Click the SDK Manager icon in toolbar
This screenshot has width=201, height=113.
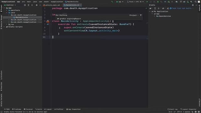191,2
